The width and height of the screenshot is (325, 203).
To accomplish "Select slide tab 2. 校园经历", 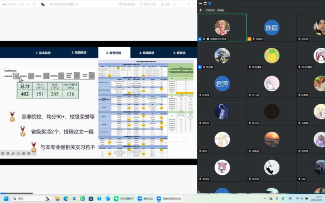I will click(79, 52).
